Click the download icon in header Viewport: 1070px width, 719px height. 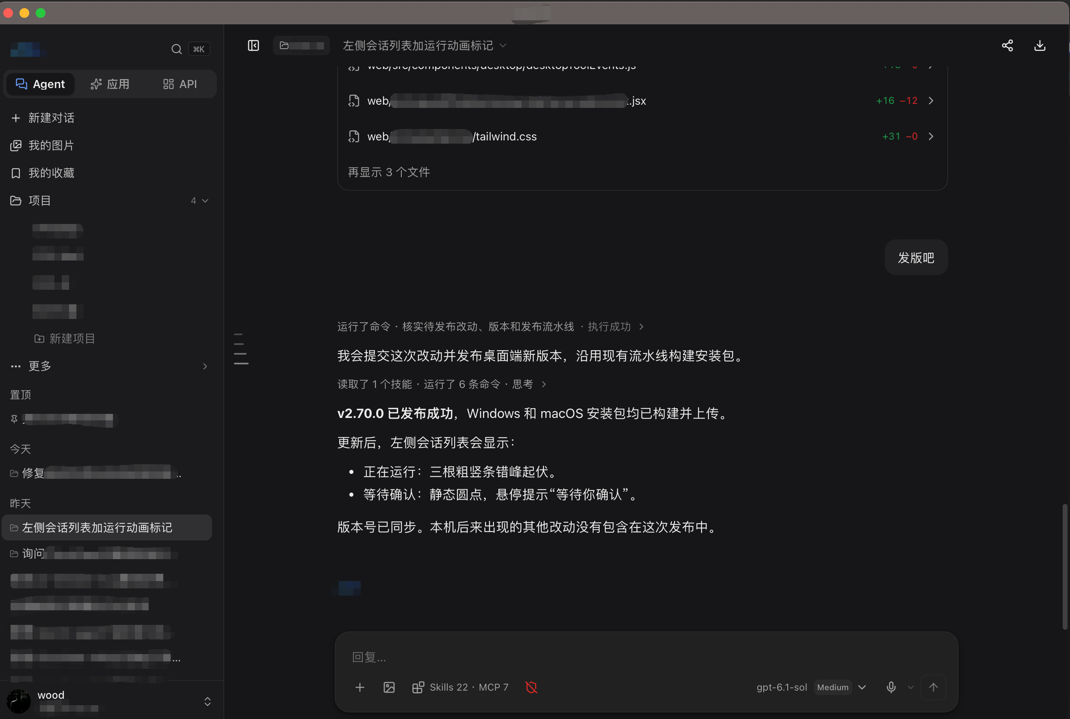pos(1040,45)
